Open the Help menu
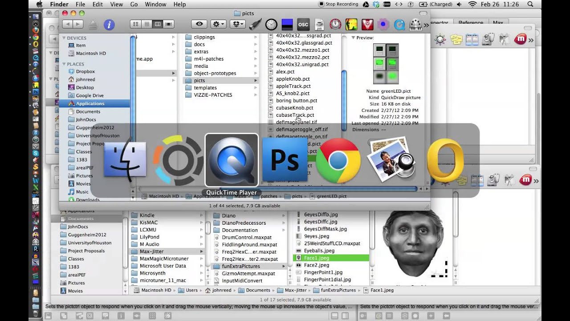This screenshot has height=321, width=570. pos(179,4)
